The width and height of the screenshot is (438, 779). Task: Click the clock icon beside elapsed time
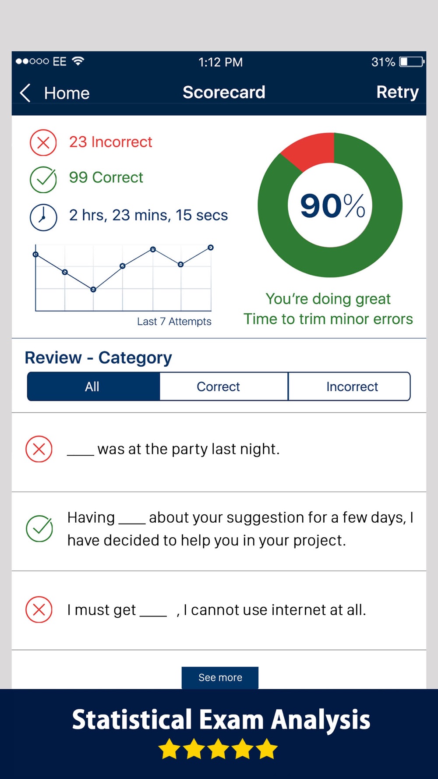[43, 217]
